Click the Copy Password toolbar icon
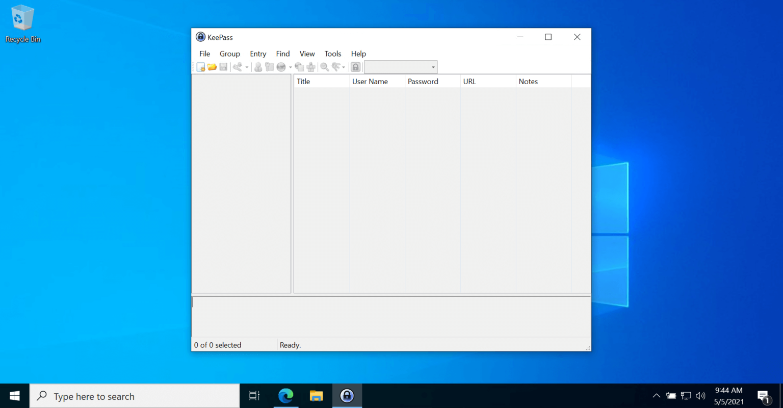This screenshot has width=783, height=408. 269,67
